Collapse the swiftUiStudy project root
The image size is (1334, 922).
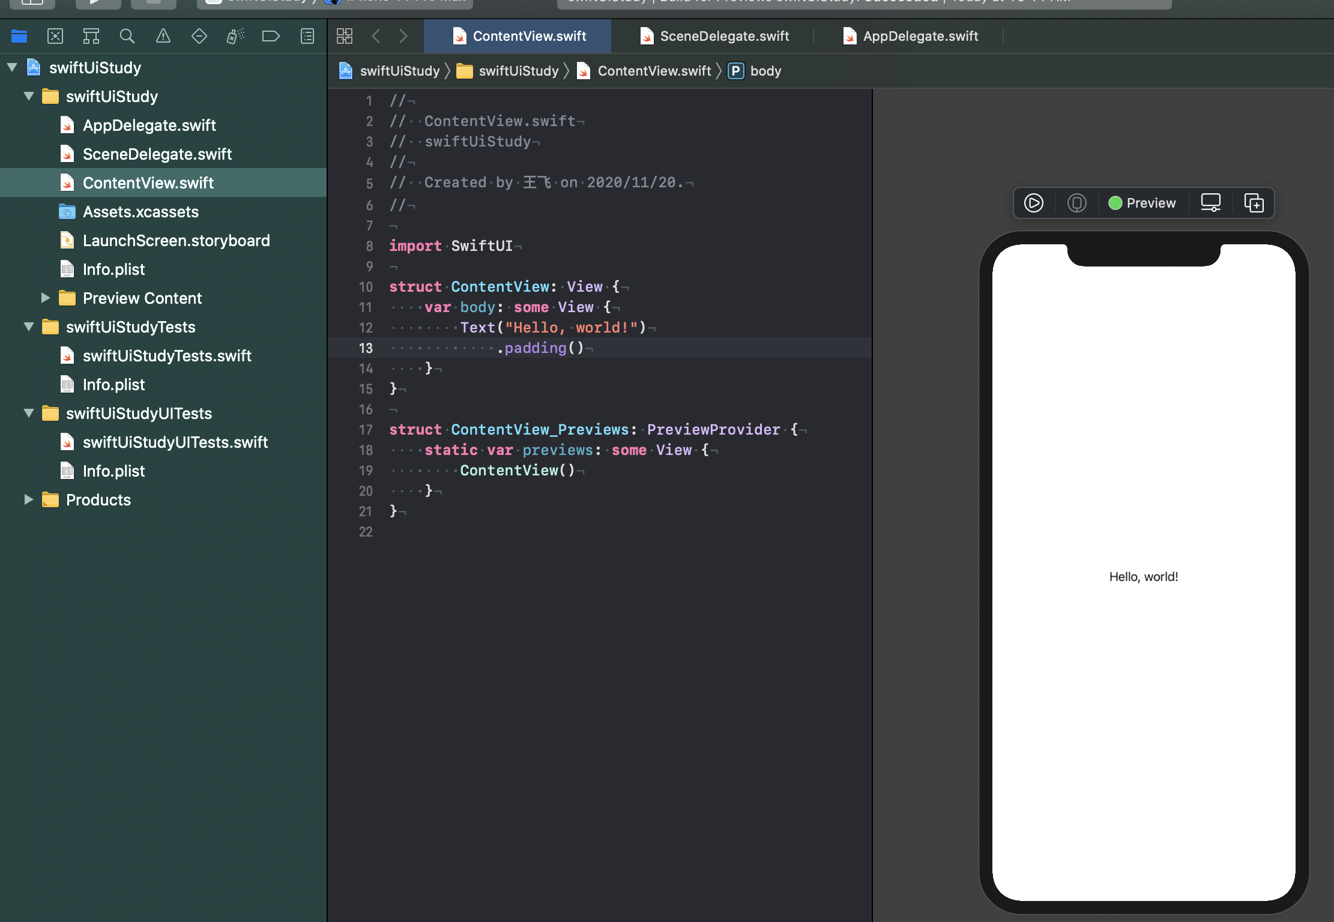click(x=12, y=67)
